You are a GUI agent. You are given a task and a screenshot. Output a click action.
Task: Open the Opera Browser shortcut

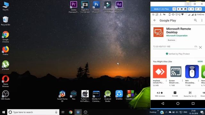pos(5,81)
